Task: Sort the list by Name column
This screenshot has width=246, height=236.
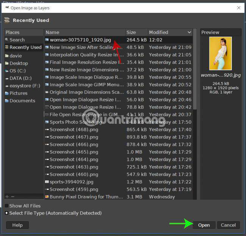Action: [85, 32]
